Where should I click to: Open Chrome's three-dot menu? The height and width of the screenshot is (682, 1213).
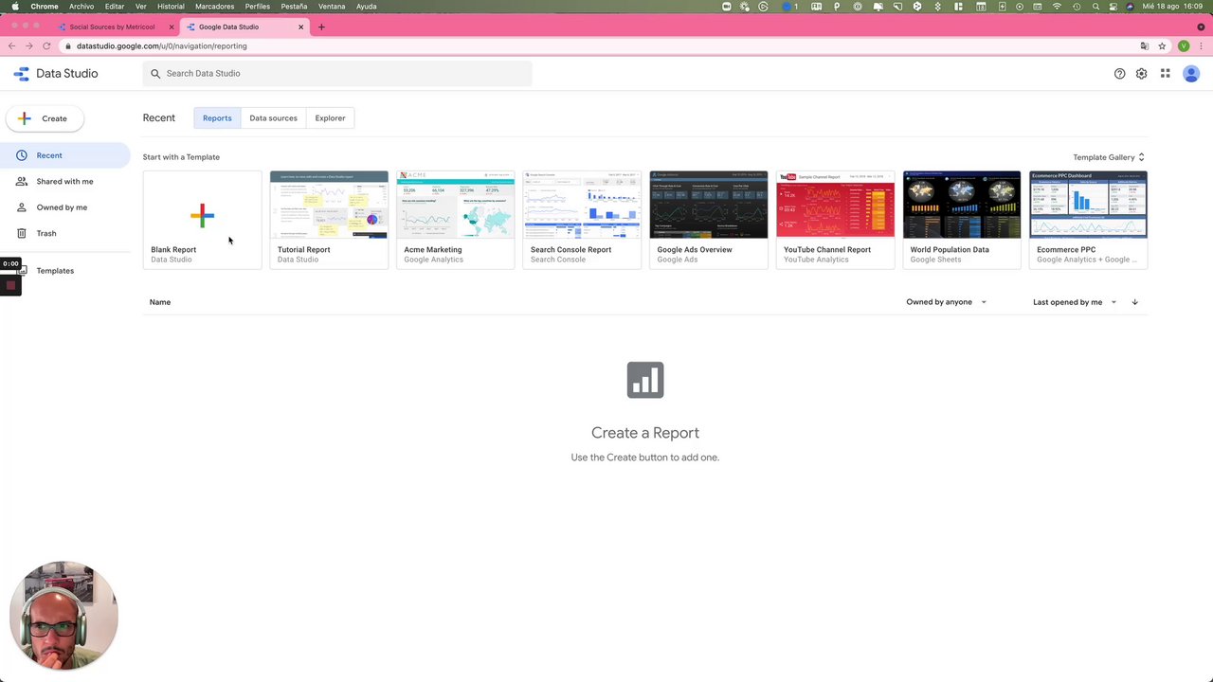1203,45
